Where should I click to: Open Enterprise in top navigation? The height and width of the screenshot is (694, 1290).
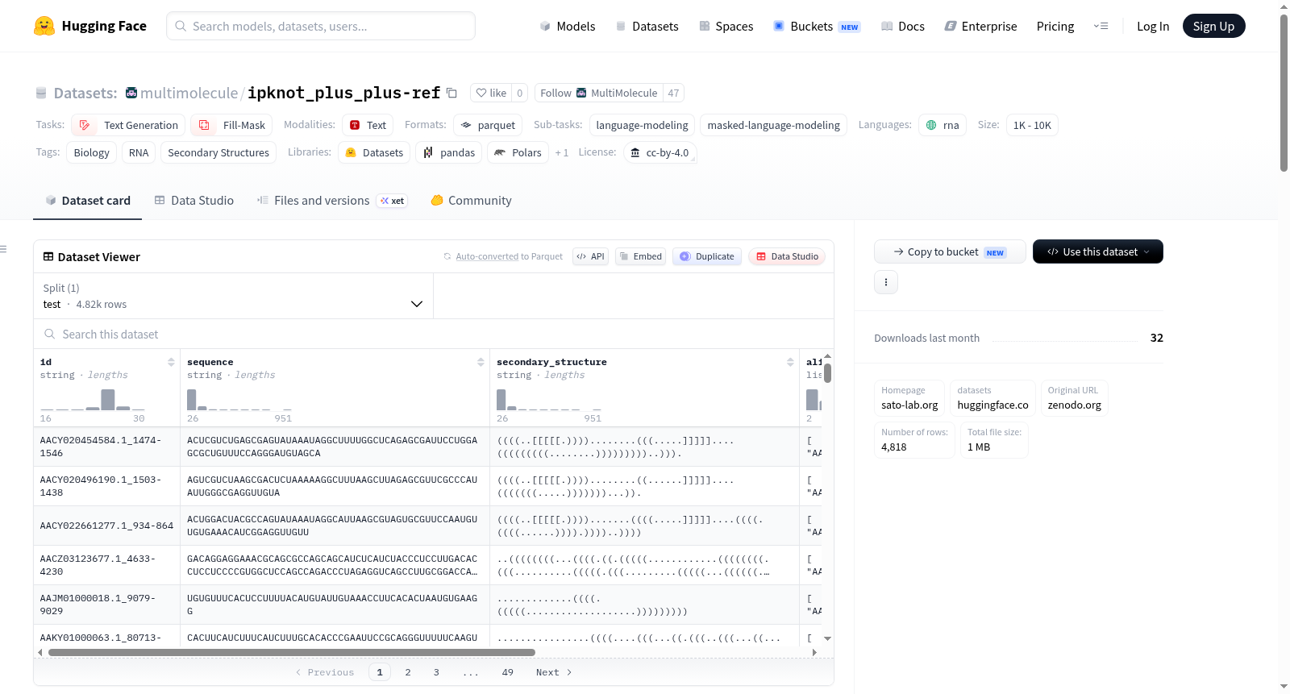(980, 26)
